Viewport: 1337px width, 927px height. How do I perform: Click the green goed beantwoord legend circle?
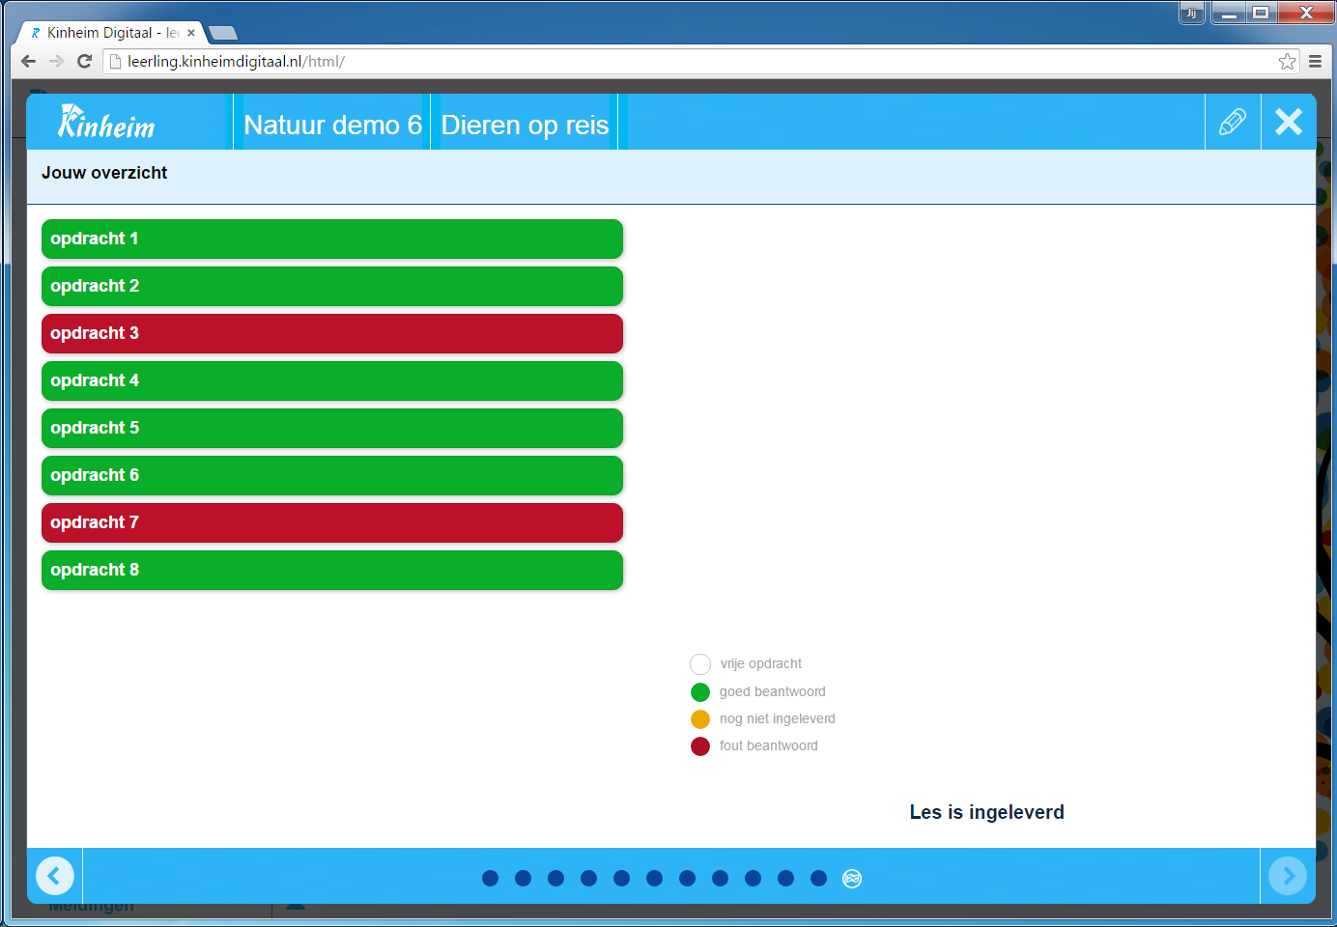700,692
